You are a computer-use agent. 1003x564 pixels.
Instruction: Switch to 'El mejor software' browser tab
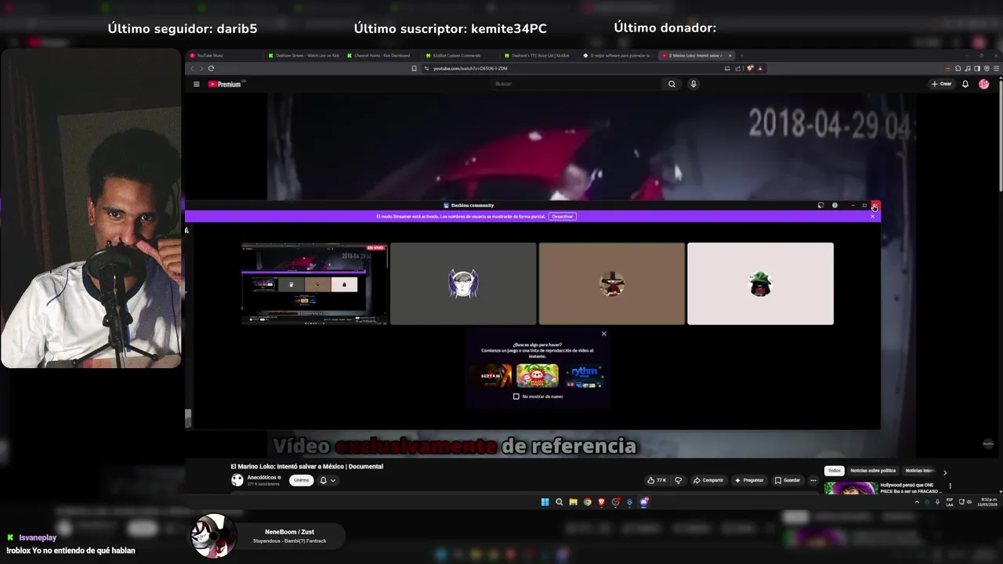(x=619, y=56)
